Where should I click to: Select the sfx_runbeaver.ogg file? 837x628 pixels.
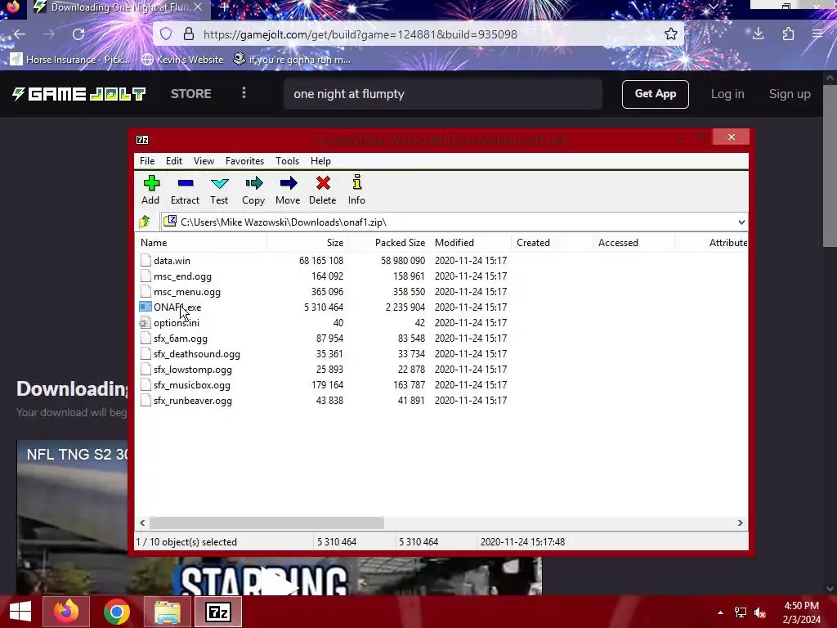[193, 400]
